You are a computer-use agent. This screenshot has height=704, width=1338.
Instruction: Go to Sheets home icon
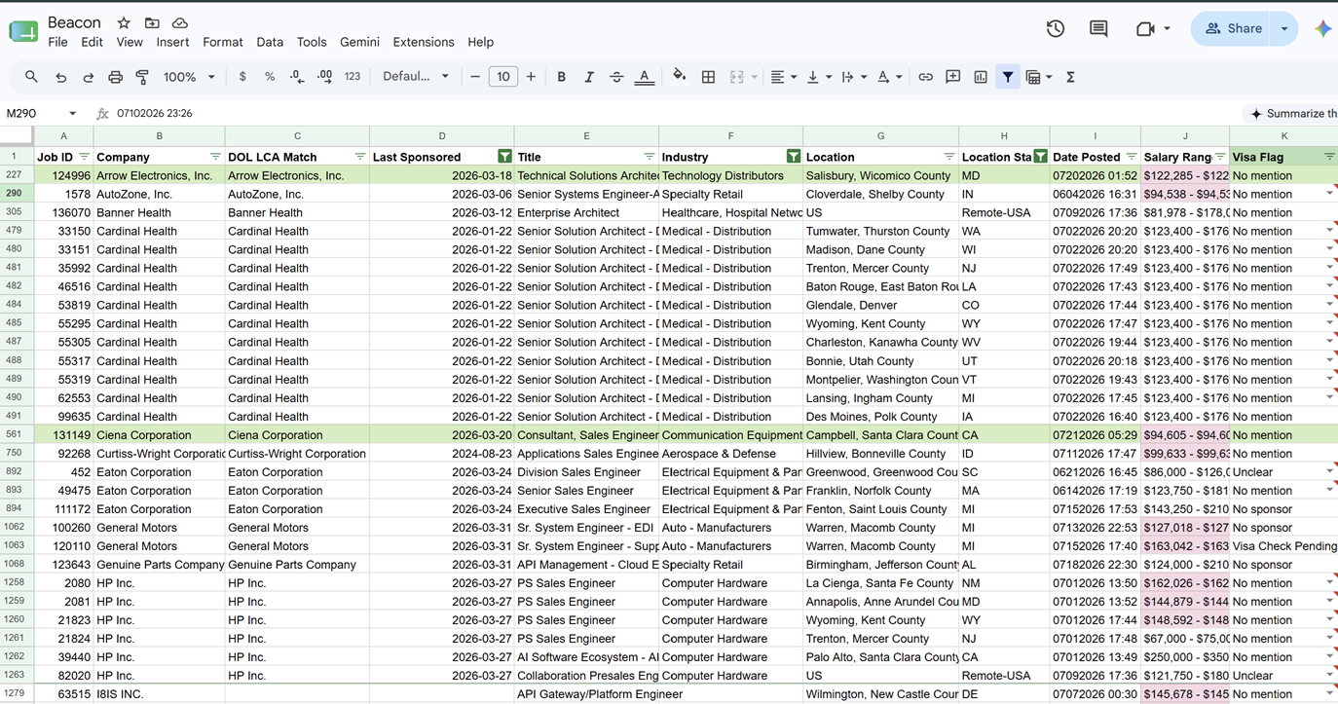[23, 31]
